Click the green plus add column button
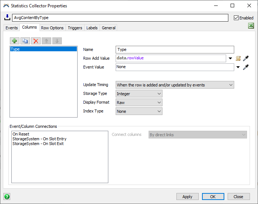Image resolution: width=258 pixels, height=204 pixels. click(x=15, y=41)
